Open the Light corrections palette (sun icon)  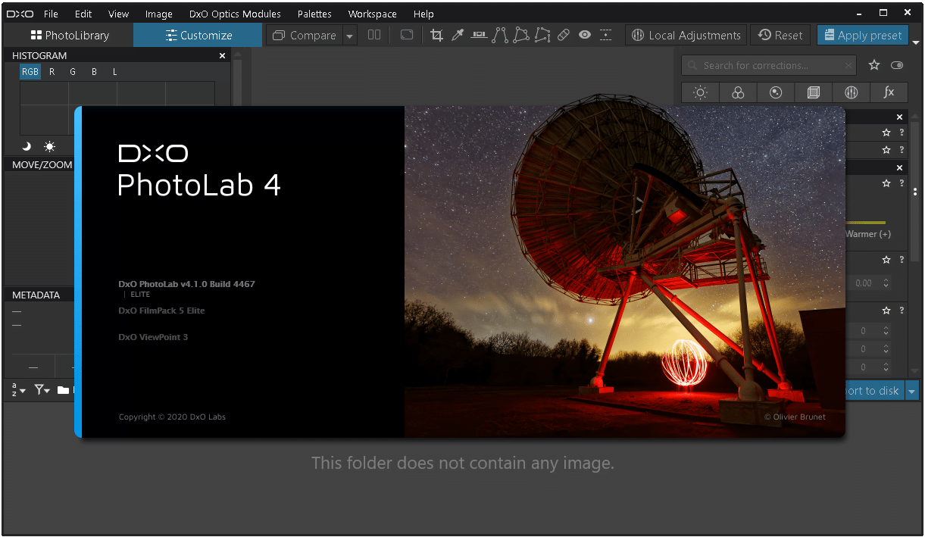click(700, 92)
